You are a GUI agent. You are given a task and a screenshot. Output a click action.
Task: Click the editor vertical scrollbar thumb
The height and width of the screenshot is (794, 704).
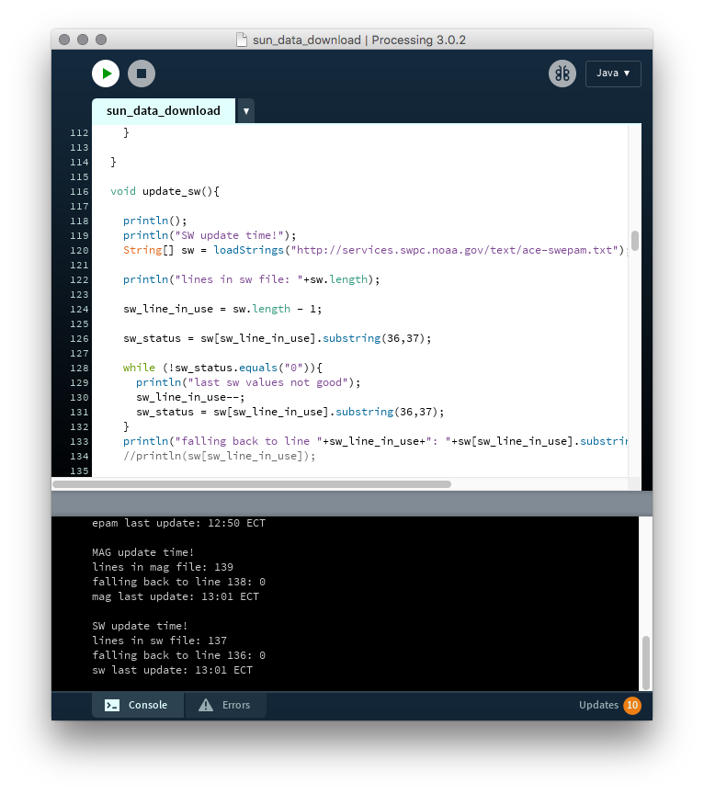click(634, 239)
